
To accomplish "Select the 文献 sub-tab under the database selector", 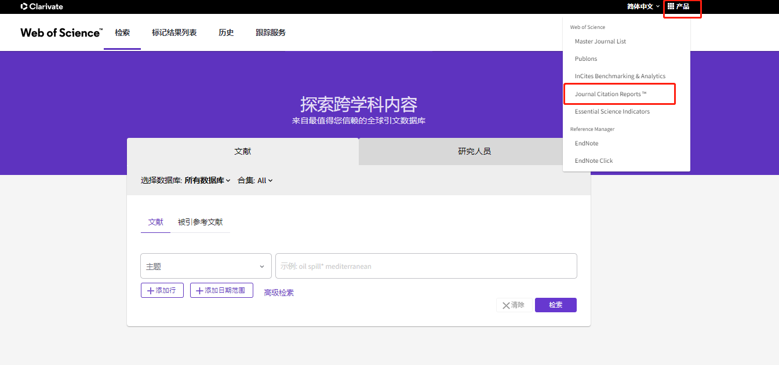I will pyautogui.click(x=156, y=222).
